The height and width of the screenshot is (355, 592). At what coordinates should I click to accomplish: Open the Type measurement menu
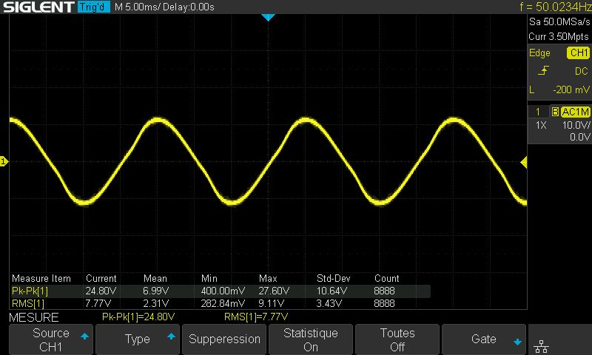point(138,339)
